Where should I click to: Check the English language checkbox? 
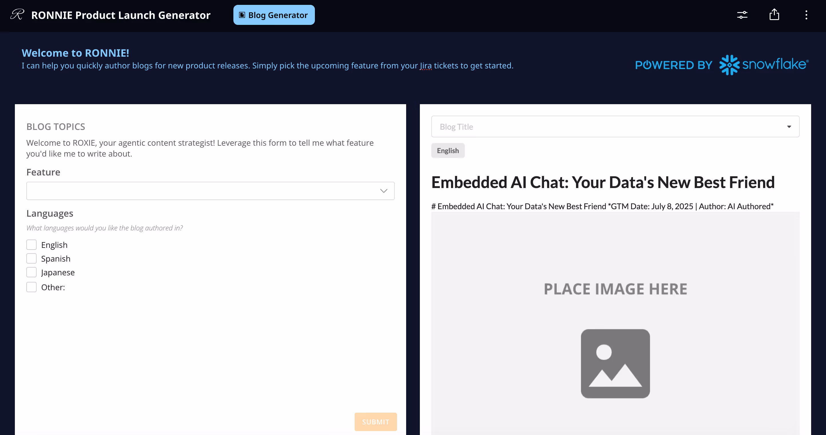(31, 245)
